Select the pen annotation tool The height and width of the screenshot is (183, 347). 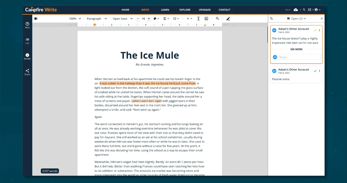coord(228,18)
